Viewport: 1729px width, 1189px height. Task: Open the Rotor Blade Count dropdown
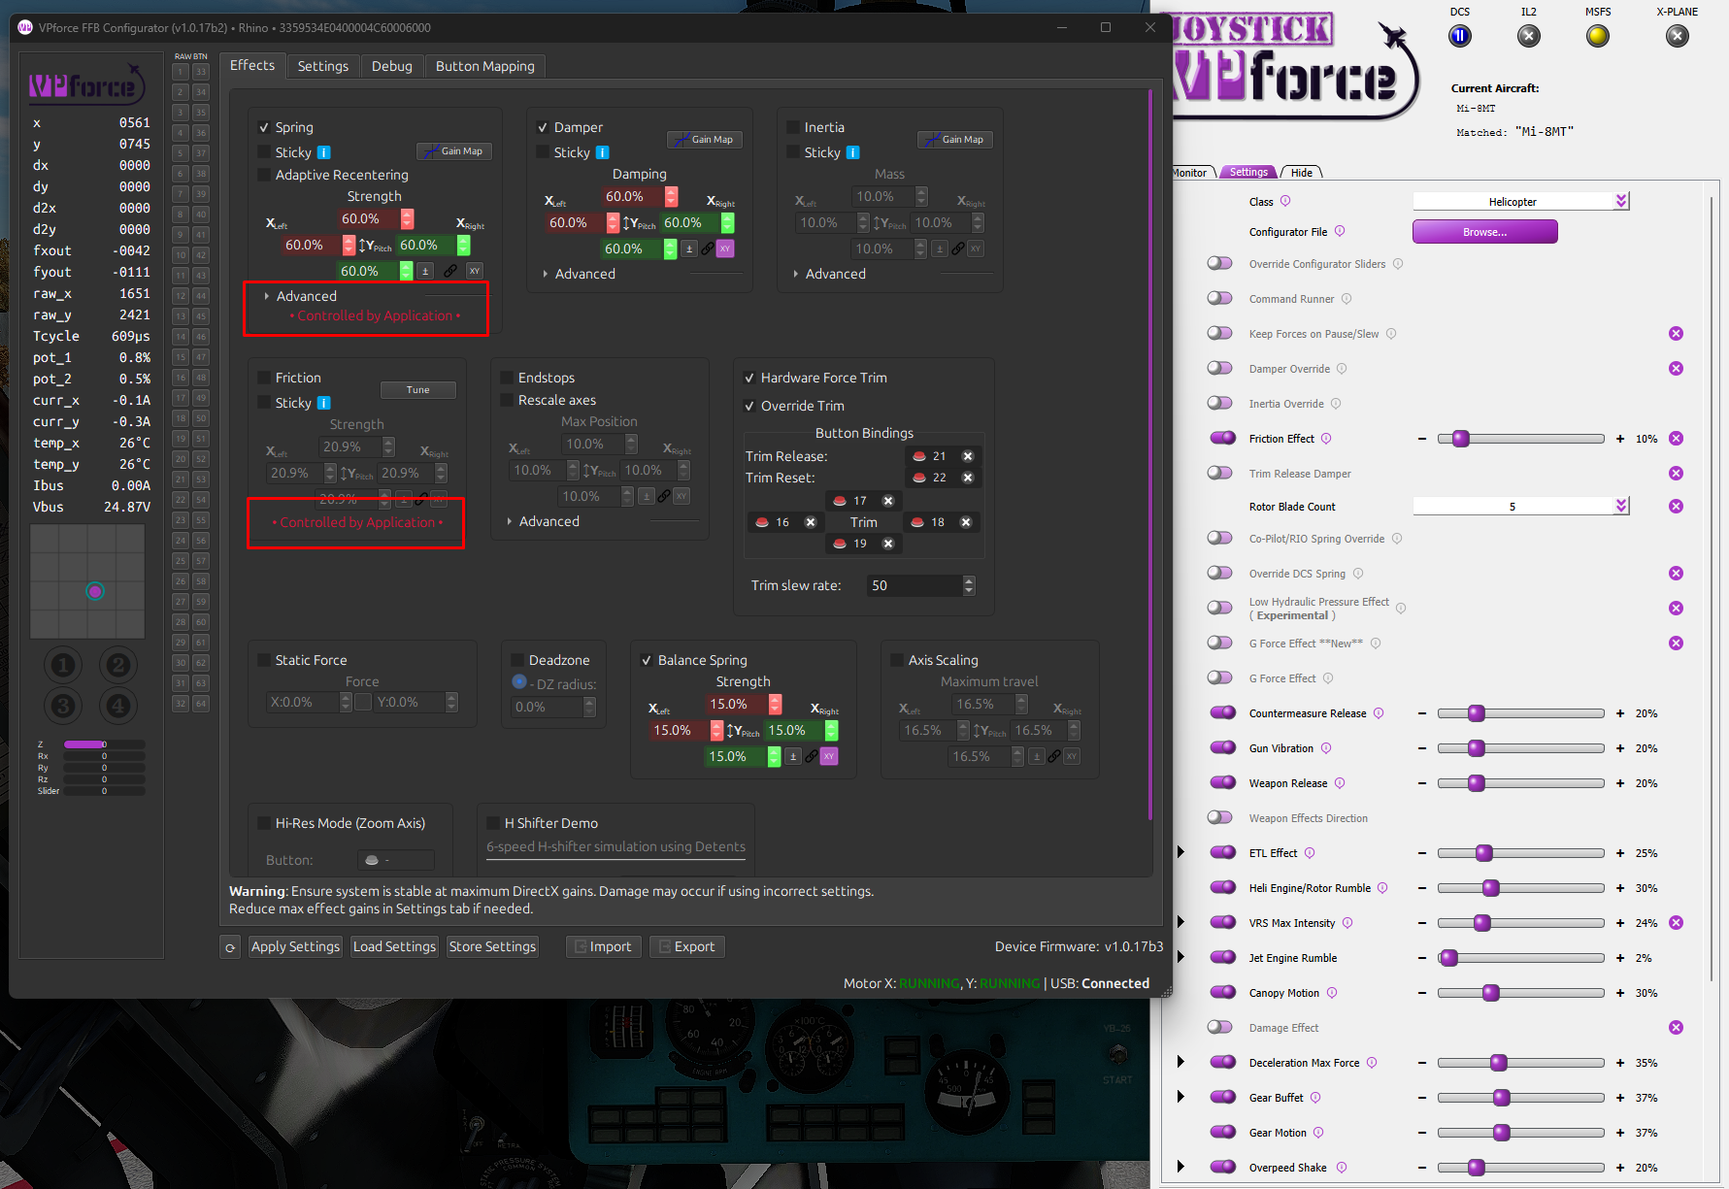[x=1521, y=507]
